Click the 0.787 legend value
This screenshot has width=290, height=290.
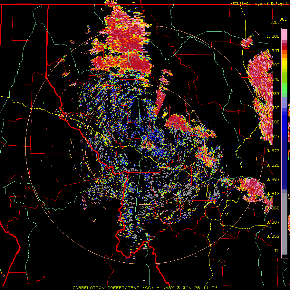pyautogui.click(x=273, y=93)
